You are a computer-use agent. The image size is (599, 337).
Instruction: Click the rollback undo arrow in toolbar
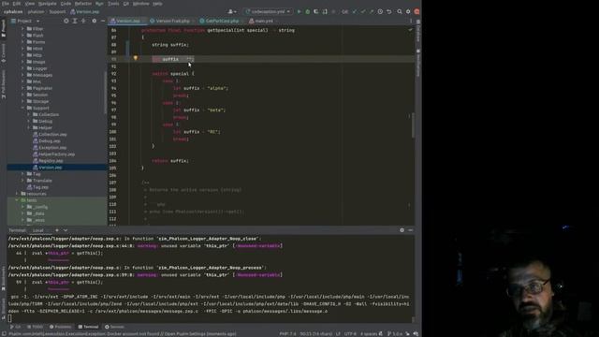tap(389, 12)
